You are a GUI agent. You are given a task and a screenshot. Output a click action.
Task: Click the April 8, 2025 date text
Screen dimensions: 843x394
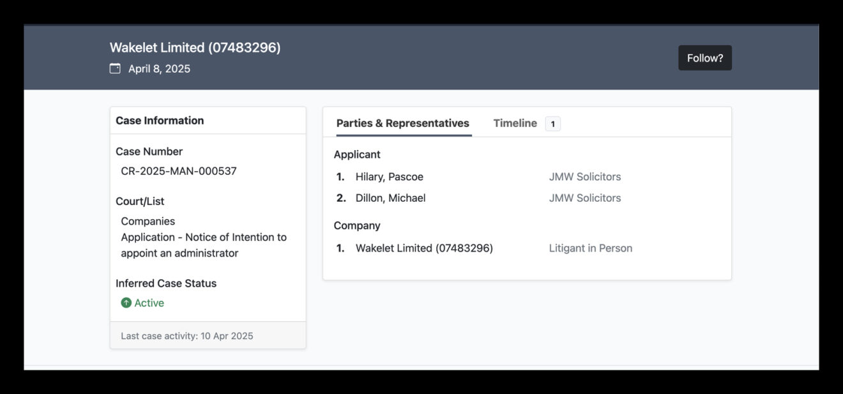click(x=159, y=69)
